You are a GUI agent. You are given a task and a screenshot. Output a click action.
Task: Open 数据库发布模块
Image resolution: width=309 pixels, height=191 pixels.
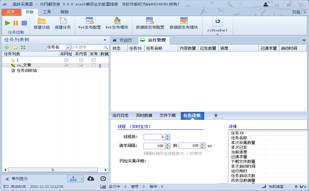pos(184,23)
